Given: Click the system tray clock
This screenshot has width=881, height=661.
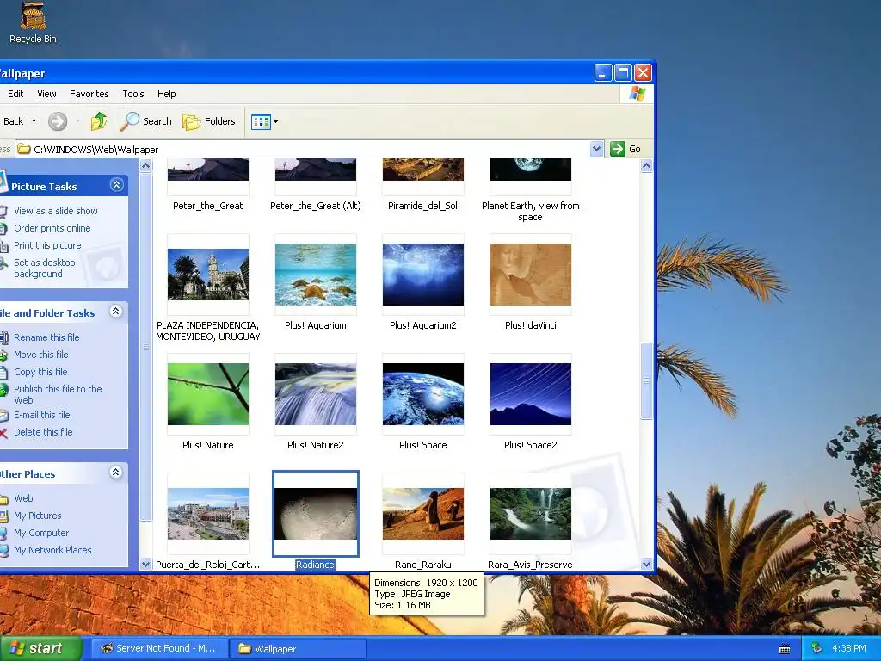Looking at the screenshot, I should click(849, 649).
